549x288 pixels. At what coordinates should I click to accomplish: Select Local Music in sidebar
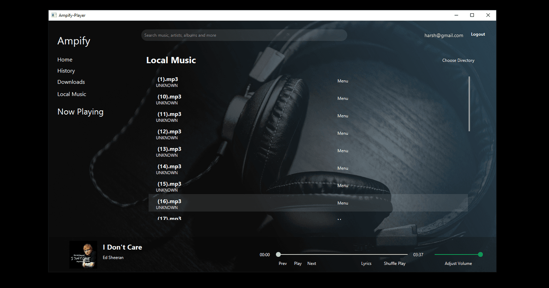[x=72, y=94]
